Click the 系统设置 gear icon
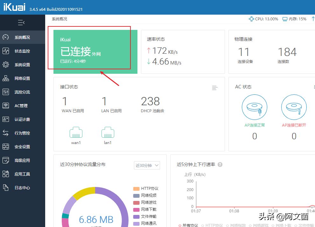315x227 pixels. tap(6, 65)
